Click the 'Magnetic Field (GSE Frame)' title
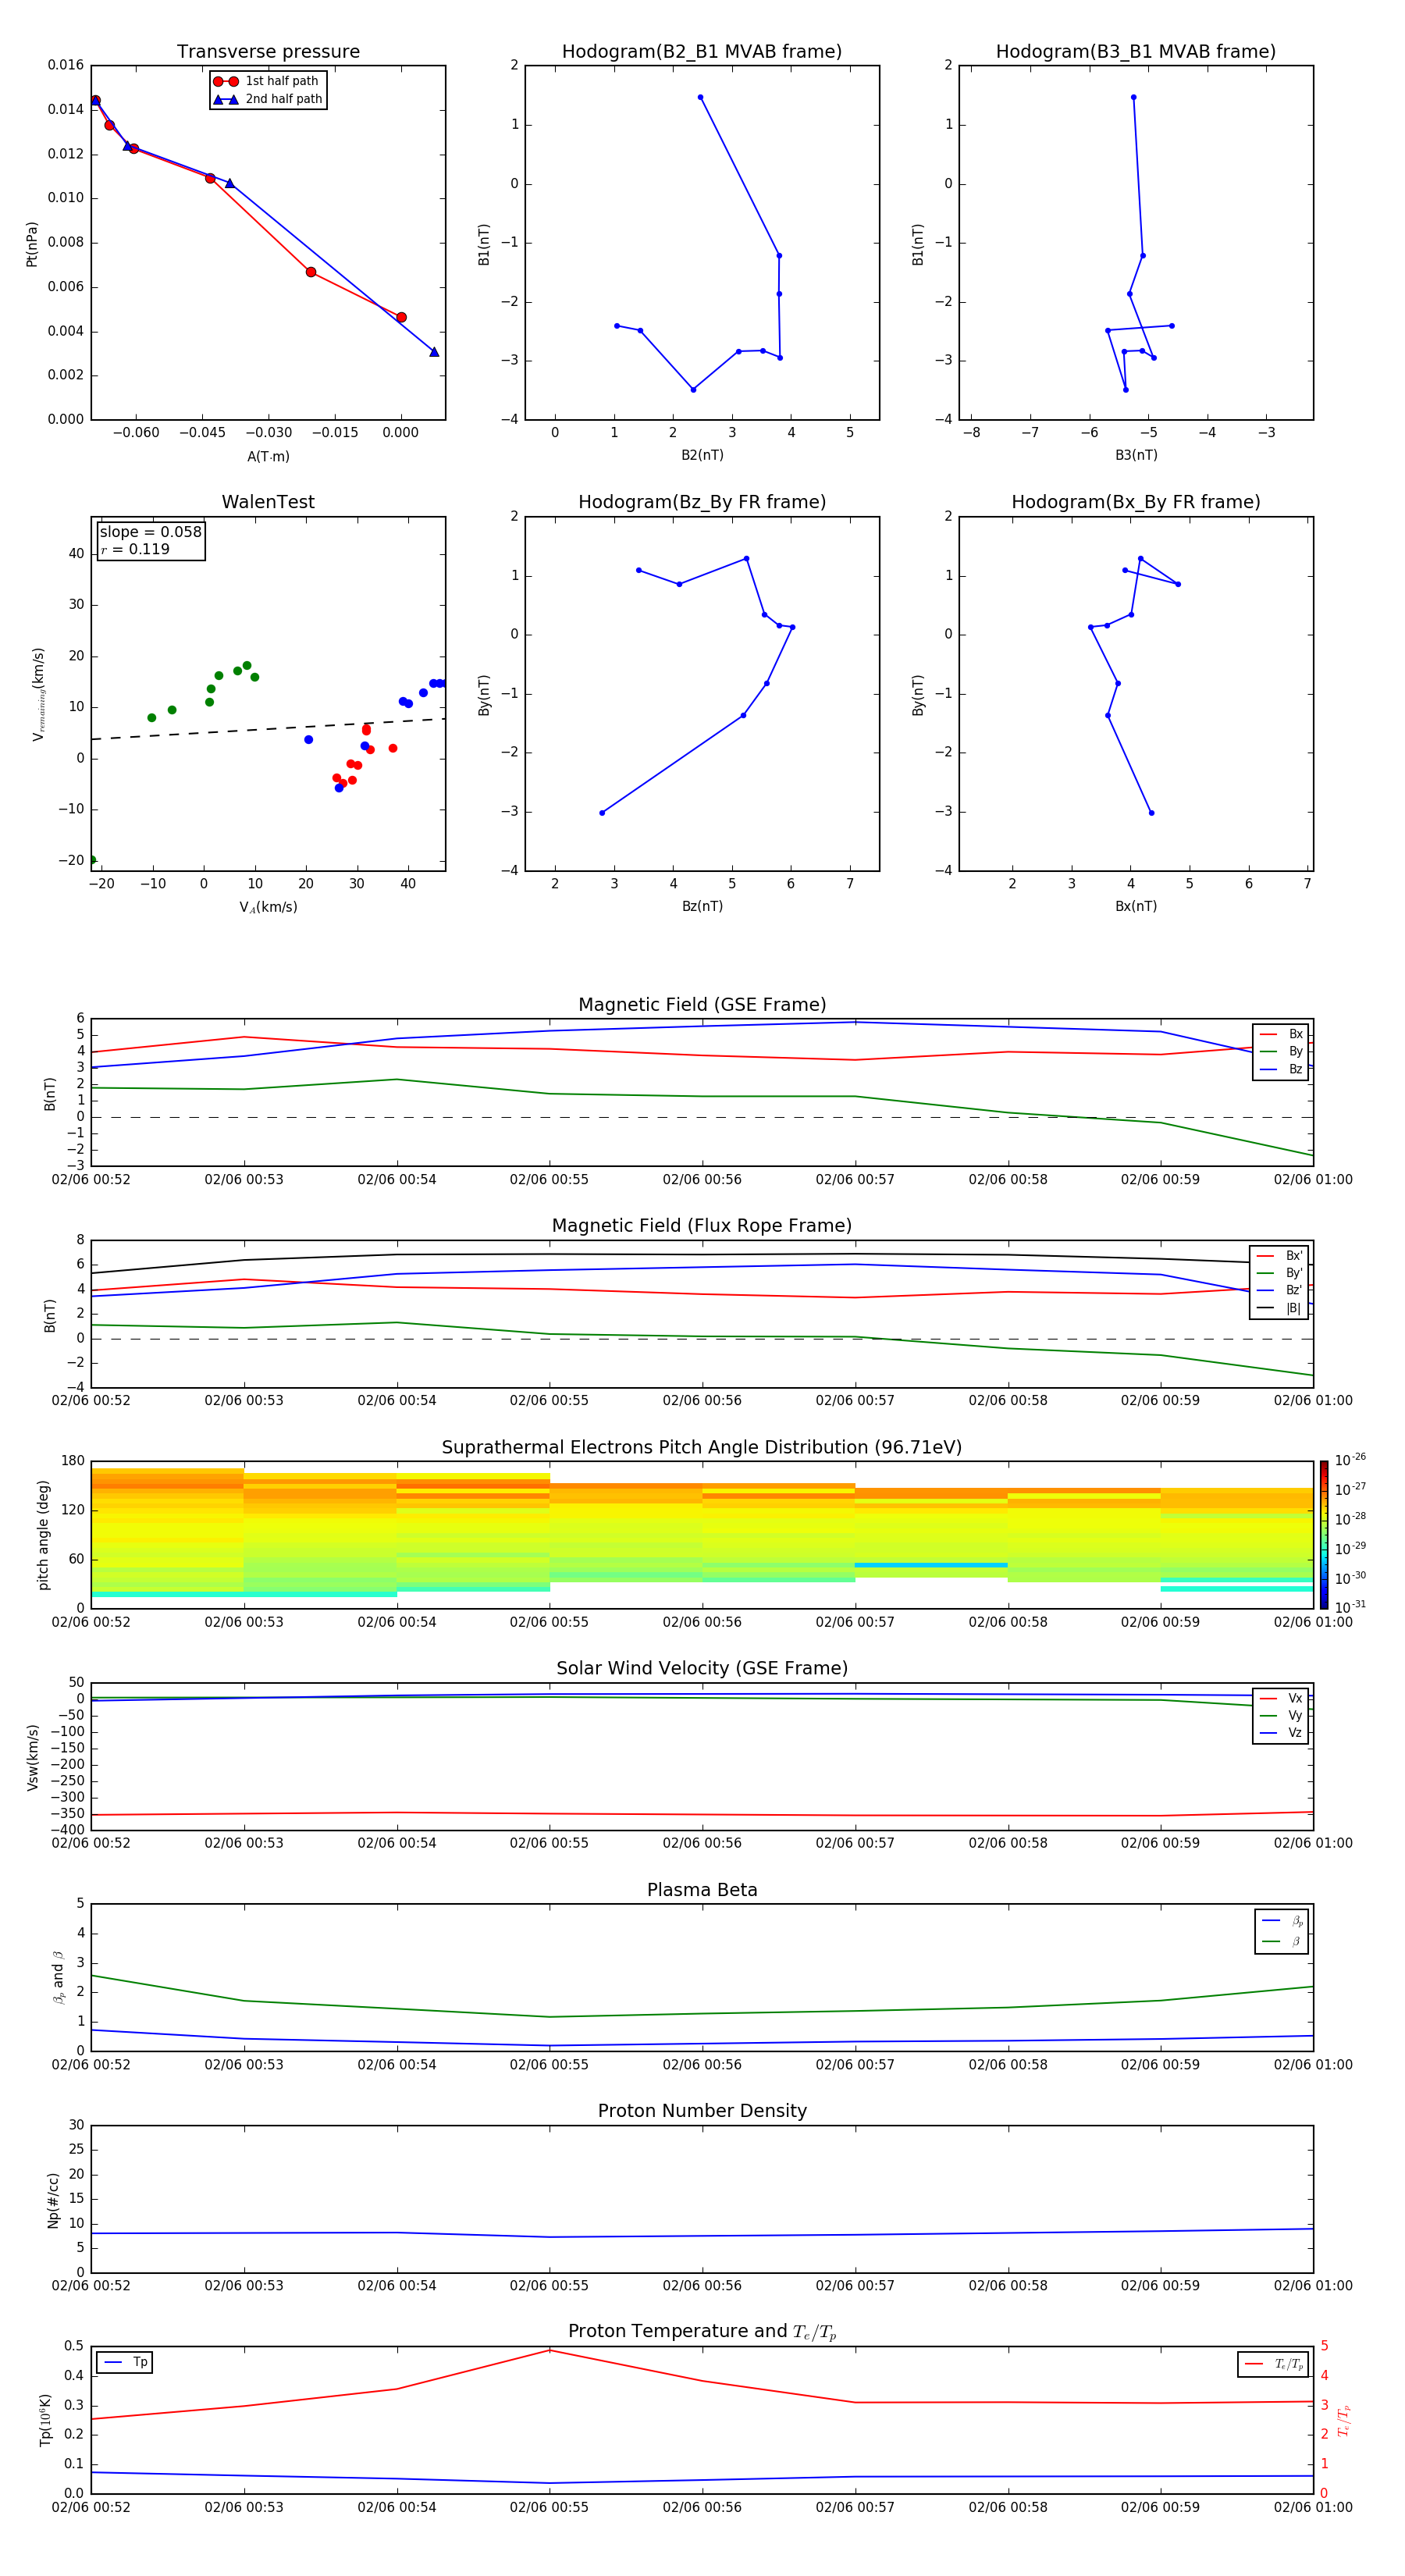1405x2576 pixels. pos(702,1005)
